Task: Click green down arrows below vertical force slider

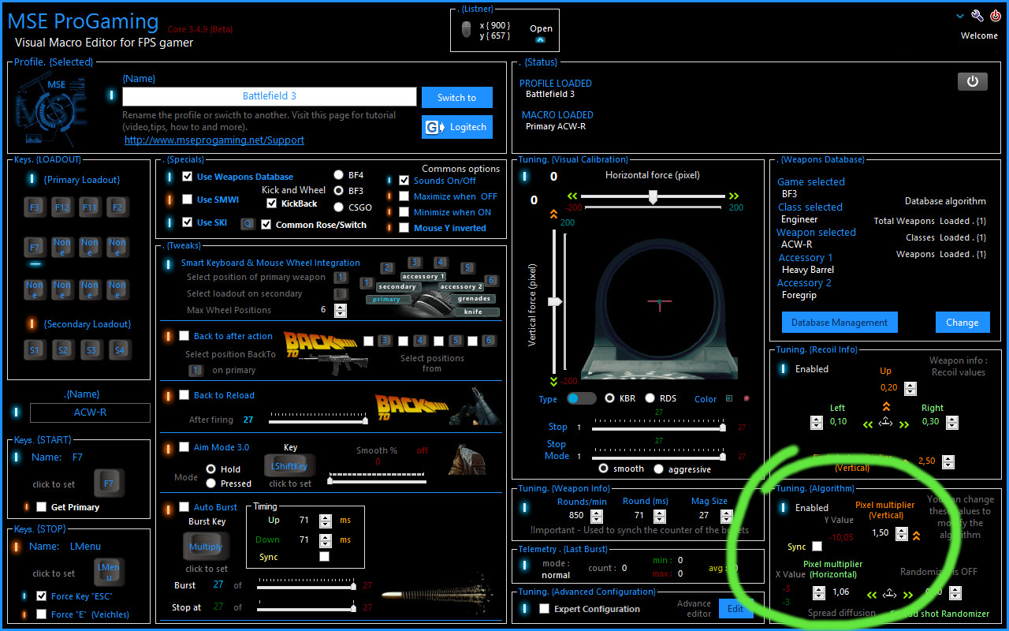Action: pos(553,381)
